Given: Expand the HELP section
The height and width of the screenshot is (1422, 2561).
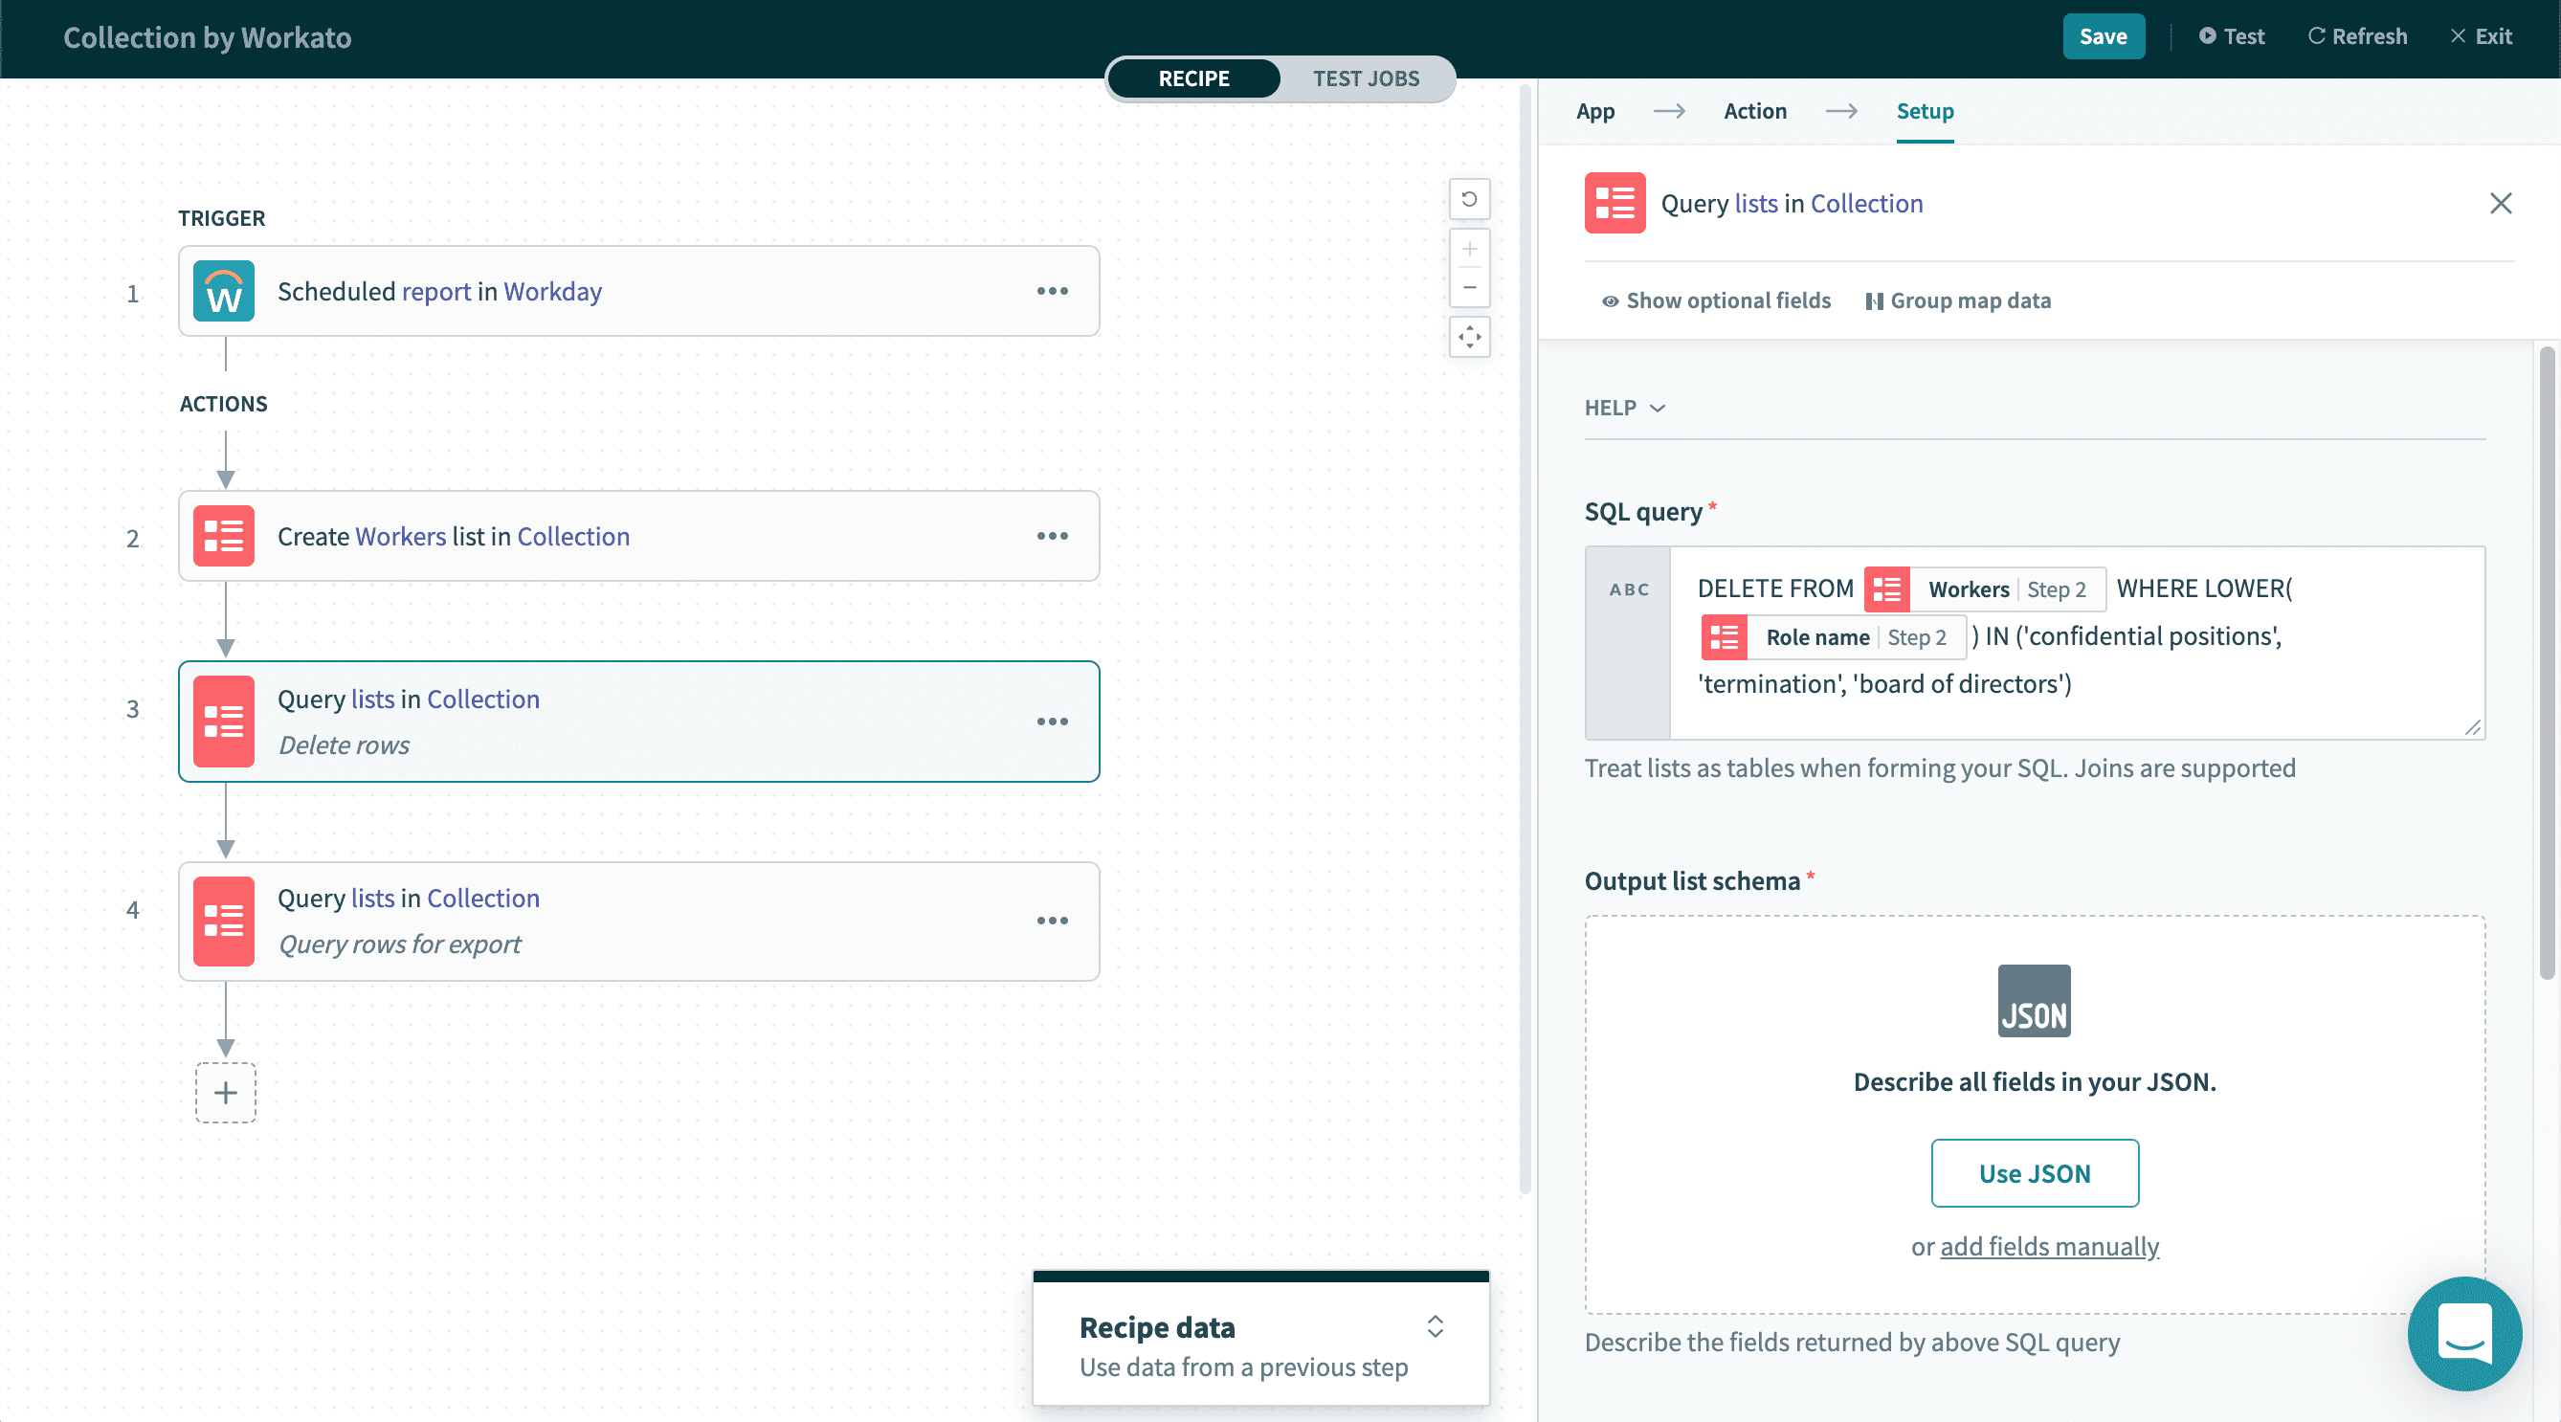Looking at the screenshot, I should (x=1623, y=408).
